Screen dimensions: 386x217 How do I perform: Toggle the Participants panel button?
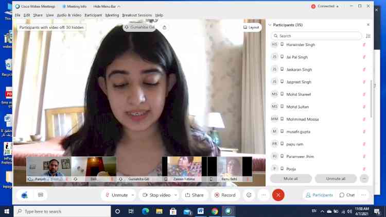pos(319,195)
